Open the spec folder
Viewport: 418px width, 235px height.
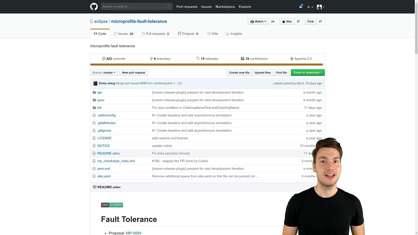click(x=101, y=100)
